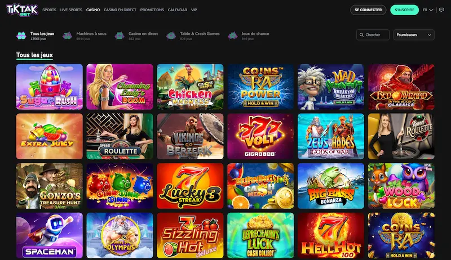Switch to Machines à sous tab

pos(91,34)
